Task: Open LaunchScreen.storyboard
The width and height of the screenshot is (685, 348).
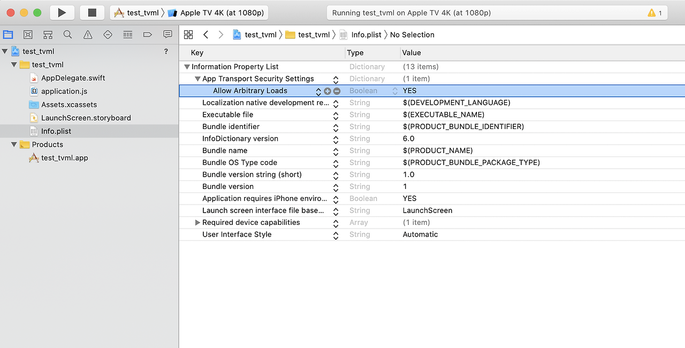Action: point(86,118)
